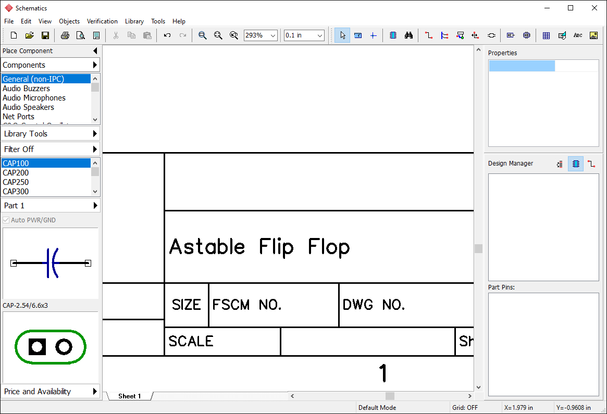Undo the last action
The height and width of the screenshot is (414, 607).
[167, 35]
